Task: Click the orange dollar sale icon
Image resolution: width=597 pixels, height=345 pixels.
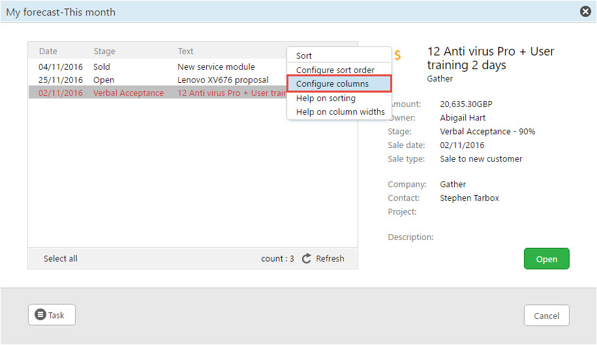Action: [x=397, y=55]
